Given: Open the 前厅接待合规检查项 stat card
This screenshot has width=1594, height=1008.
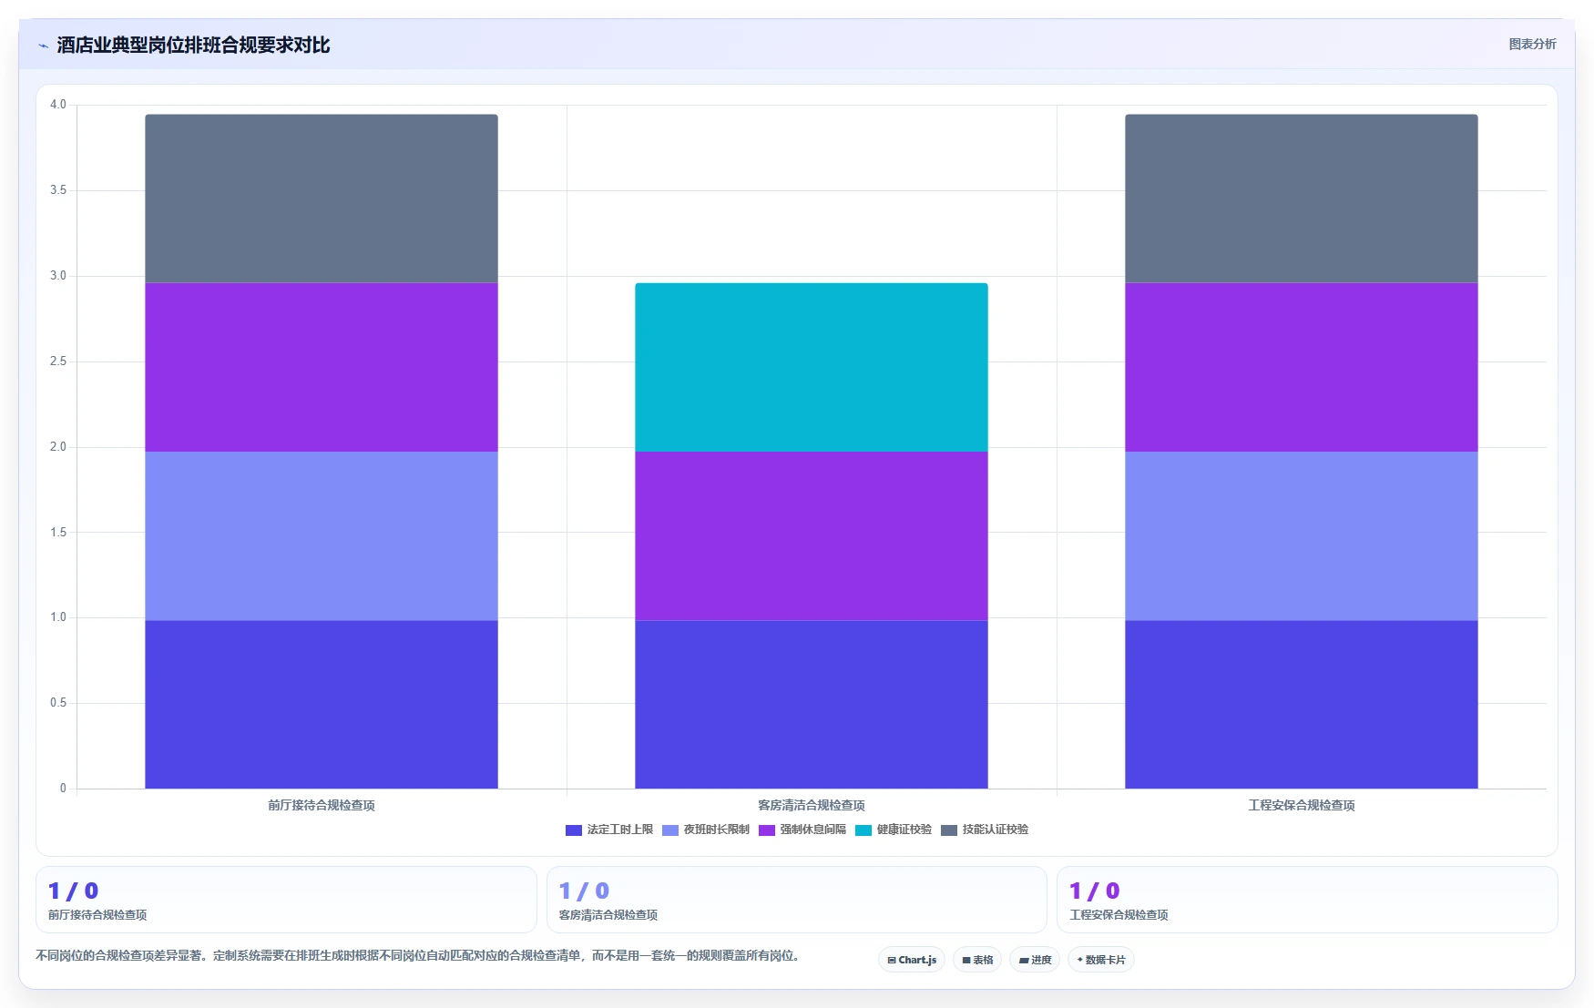Looking at the screenshot, I should pyautogui.click(x=286, y=900).
